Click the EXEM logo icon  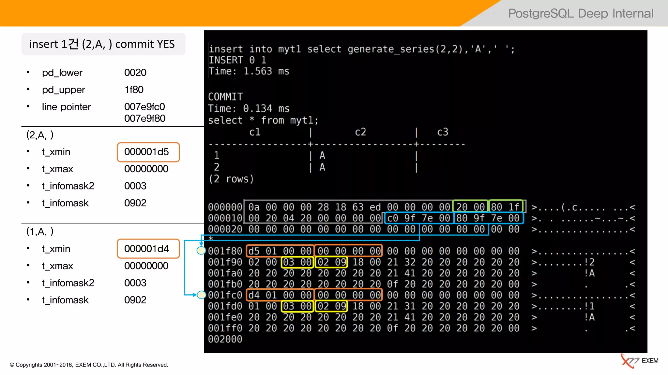pyautogui.click(x=639, y=361)
